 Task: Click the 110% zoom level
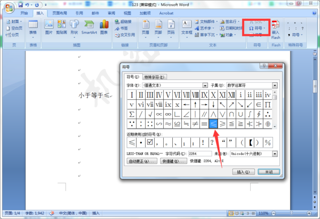tap(263, 213)
